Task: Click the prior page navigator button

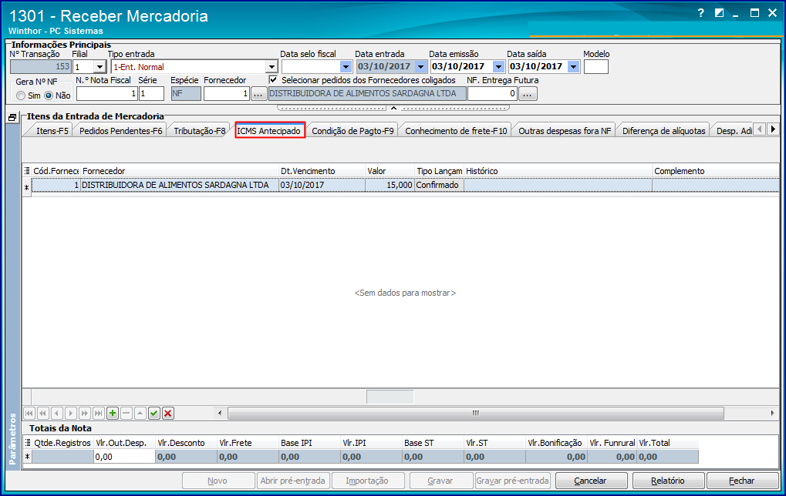Action: 42,414
